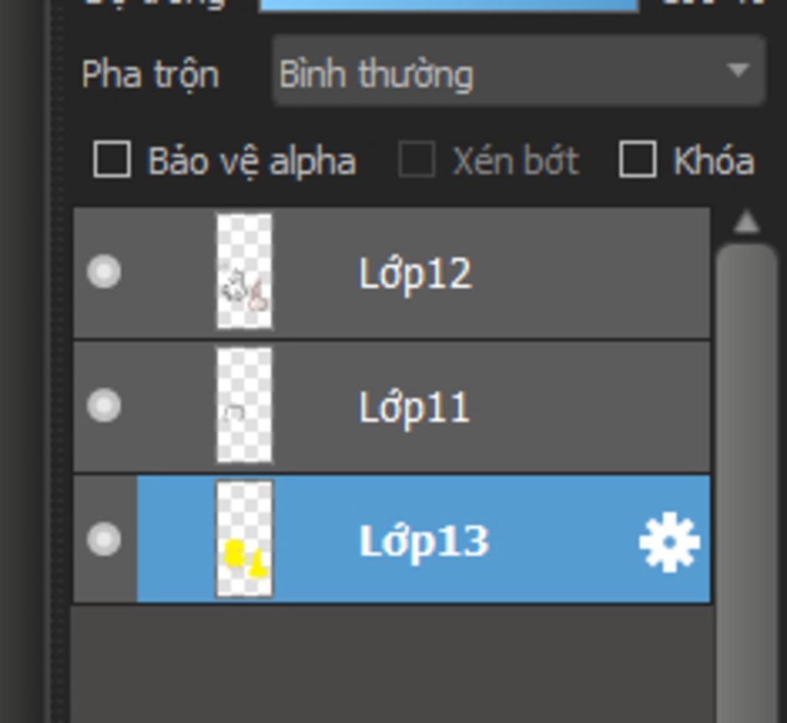This screenshot has width=787, height=723.
Task: Toggle visibility dot of Lớp11 layer
Action: coord(104,405)
